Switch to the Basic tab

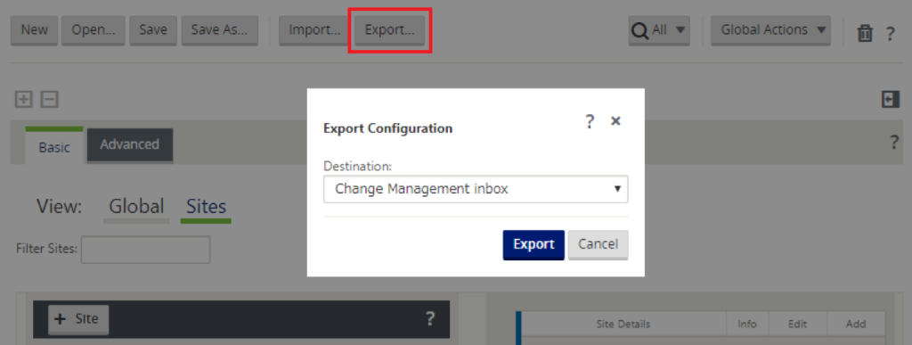[x=54, y=147]
